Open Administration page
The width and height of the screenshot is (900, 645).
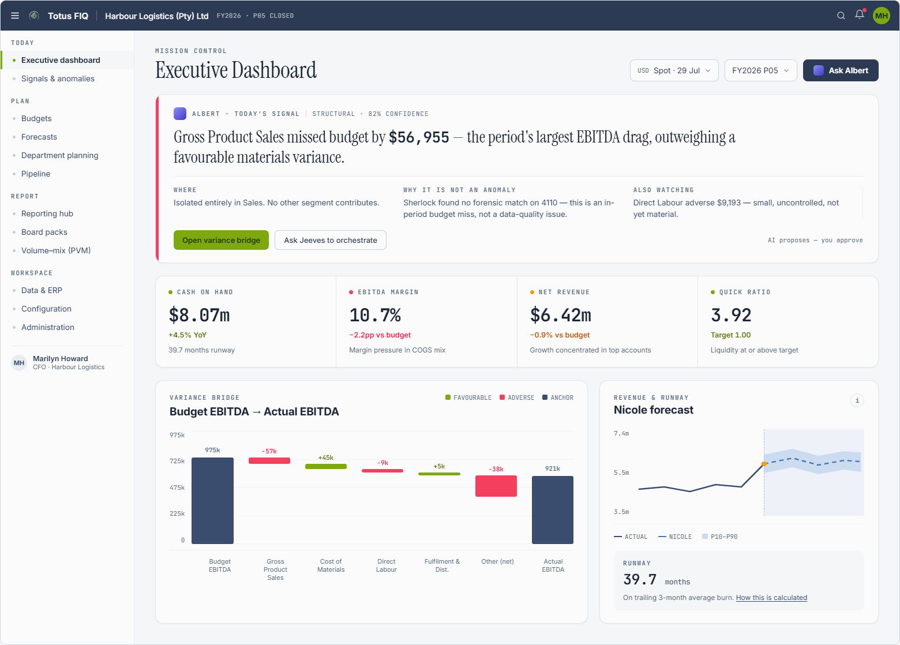coord(67,327)
